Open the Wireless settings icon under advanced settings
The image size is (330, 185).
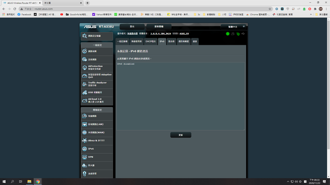[x=85, y=116]
